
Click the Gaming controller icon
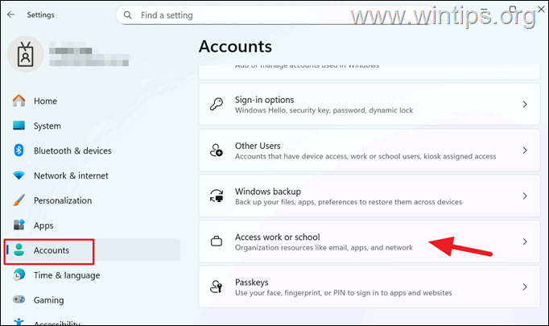[19, 299]
